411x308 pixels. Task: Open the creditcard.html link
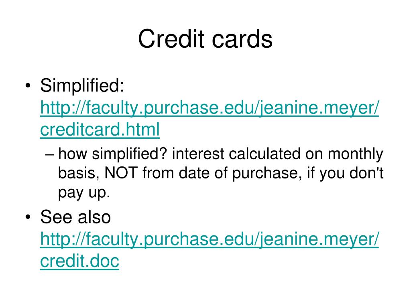tap(100, 130)
